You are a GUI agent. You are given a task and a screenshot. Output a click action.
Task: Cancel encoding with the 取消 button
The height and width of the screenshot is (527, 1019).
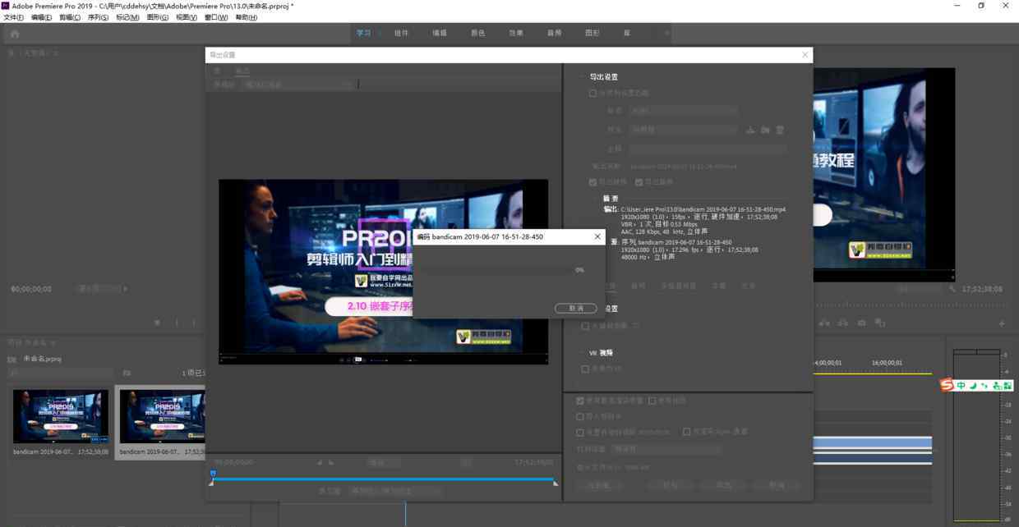click(x=576, y=308)
